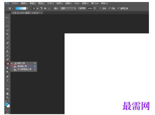This screenshot has width=155, height=115.
Task: Toggle Quick Mask mode
Action: tap(7, 110)
